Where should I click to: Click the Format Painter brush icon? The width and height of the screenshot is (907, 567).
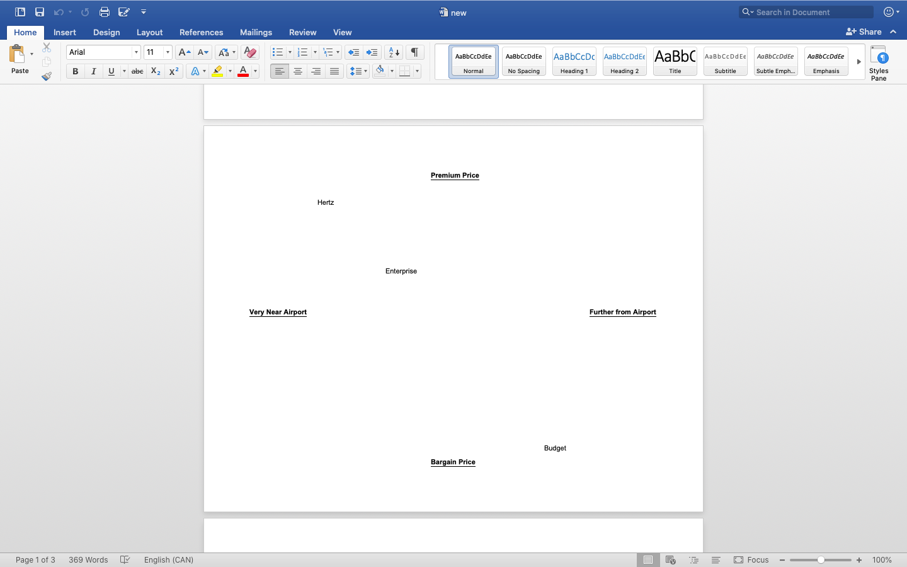(47, 76)
